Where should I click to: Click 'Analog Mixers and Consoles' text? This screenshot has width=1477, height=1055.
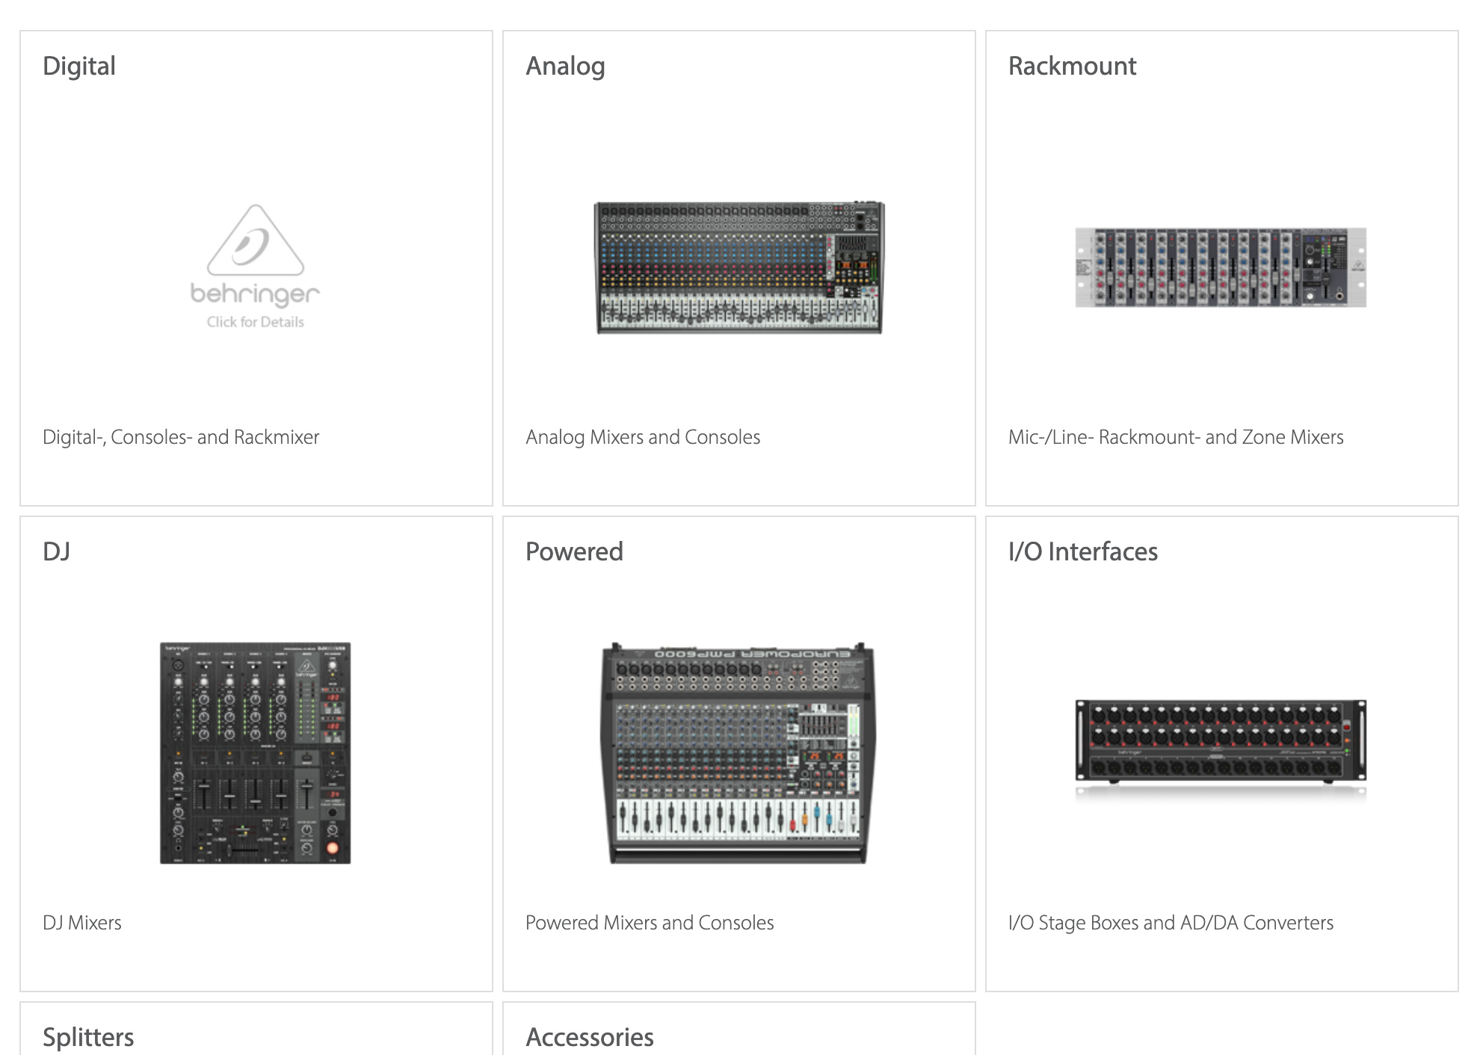tap(643, 437)
